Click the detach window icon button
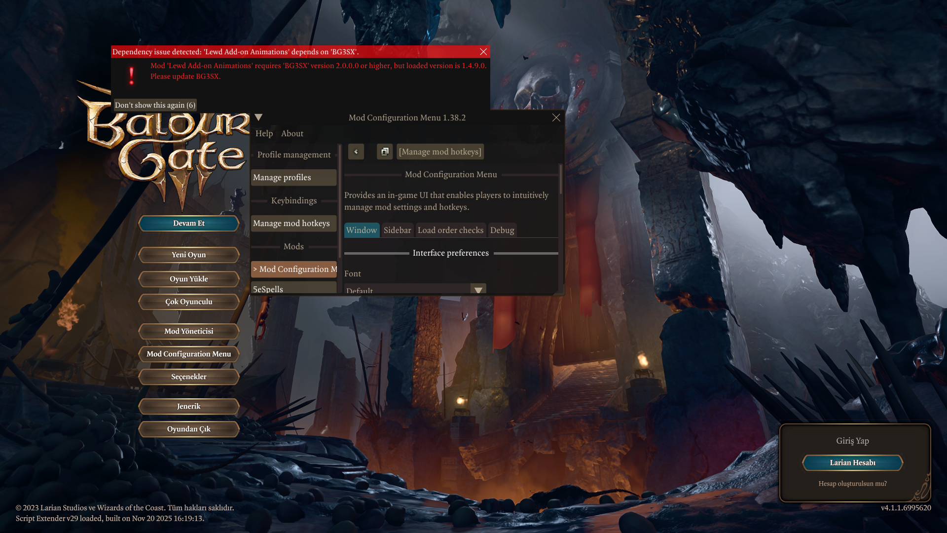This screenshot has height=533, width=947. [385, 152]
